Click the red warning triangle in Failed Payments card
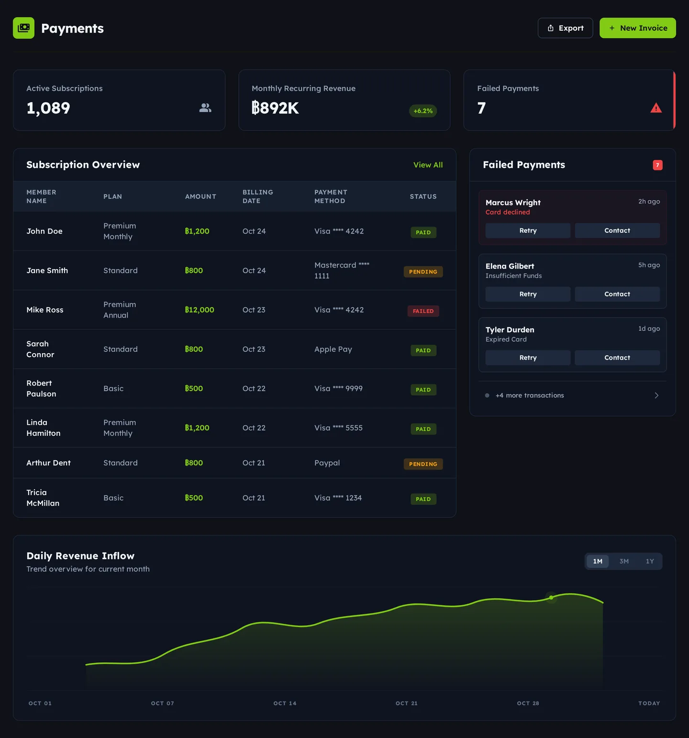 (x=656, y=108)
